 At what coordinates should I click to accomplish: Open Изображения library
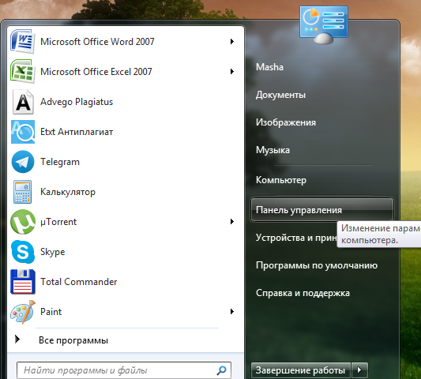click(286, 122)
